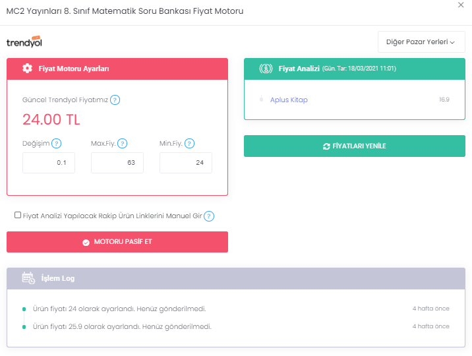Click the Trendyol logo

24,42
